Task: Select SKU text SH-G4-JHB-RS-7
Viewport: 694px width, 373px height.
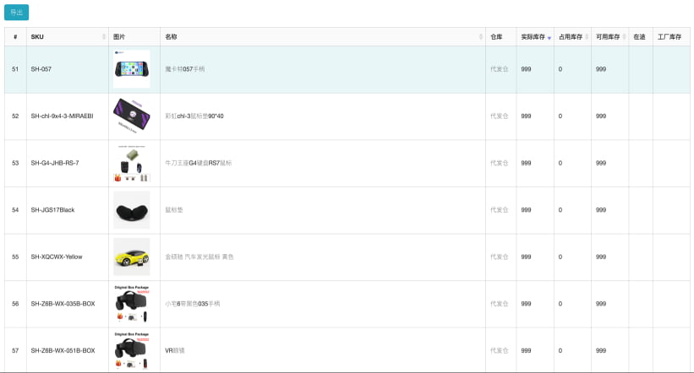Action: click(55, 163)
